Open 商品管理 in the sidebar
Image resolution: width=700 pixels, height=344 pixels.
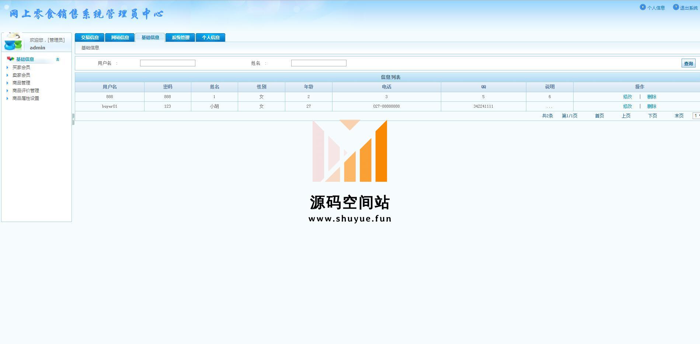click(21, 83)
